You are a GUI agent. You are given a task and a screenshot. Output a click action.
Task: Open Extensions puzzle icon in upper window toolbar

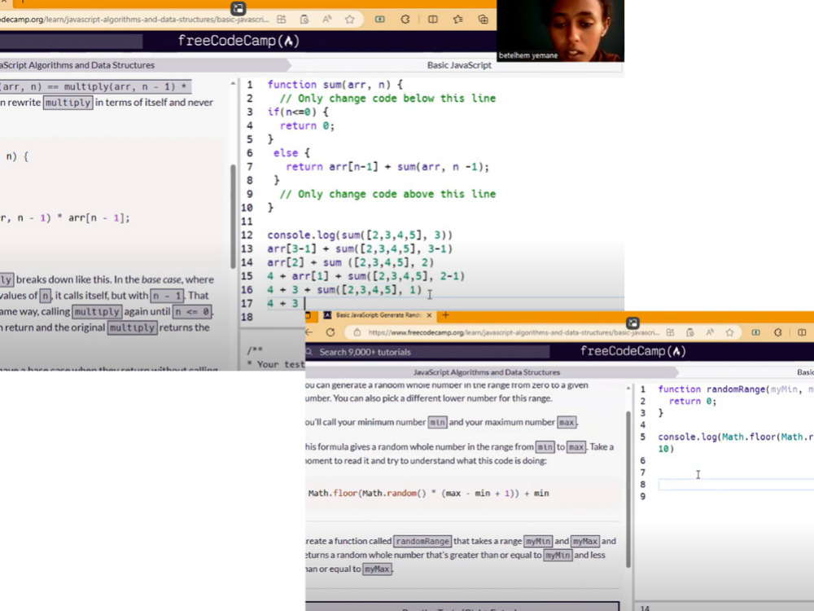(405, 20)
